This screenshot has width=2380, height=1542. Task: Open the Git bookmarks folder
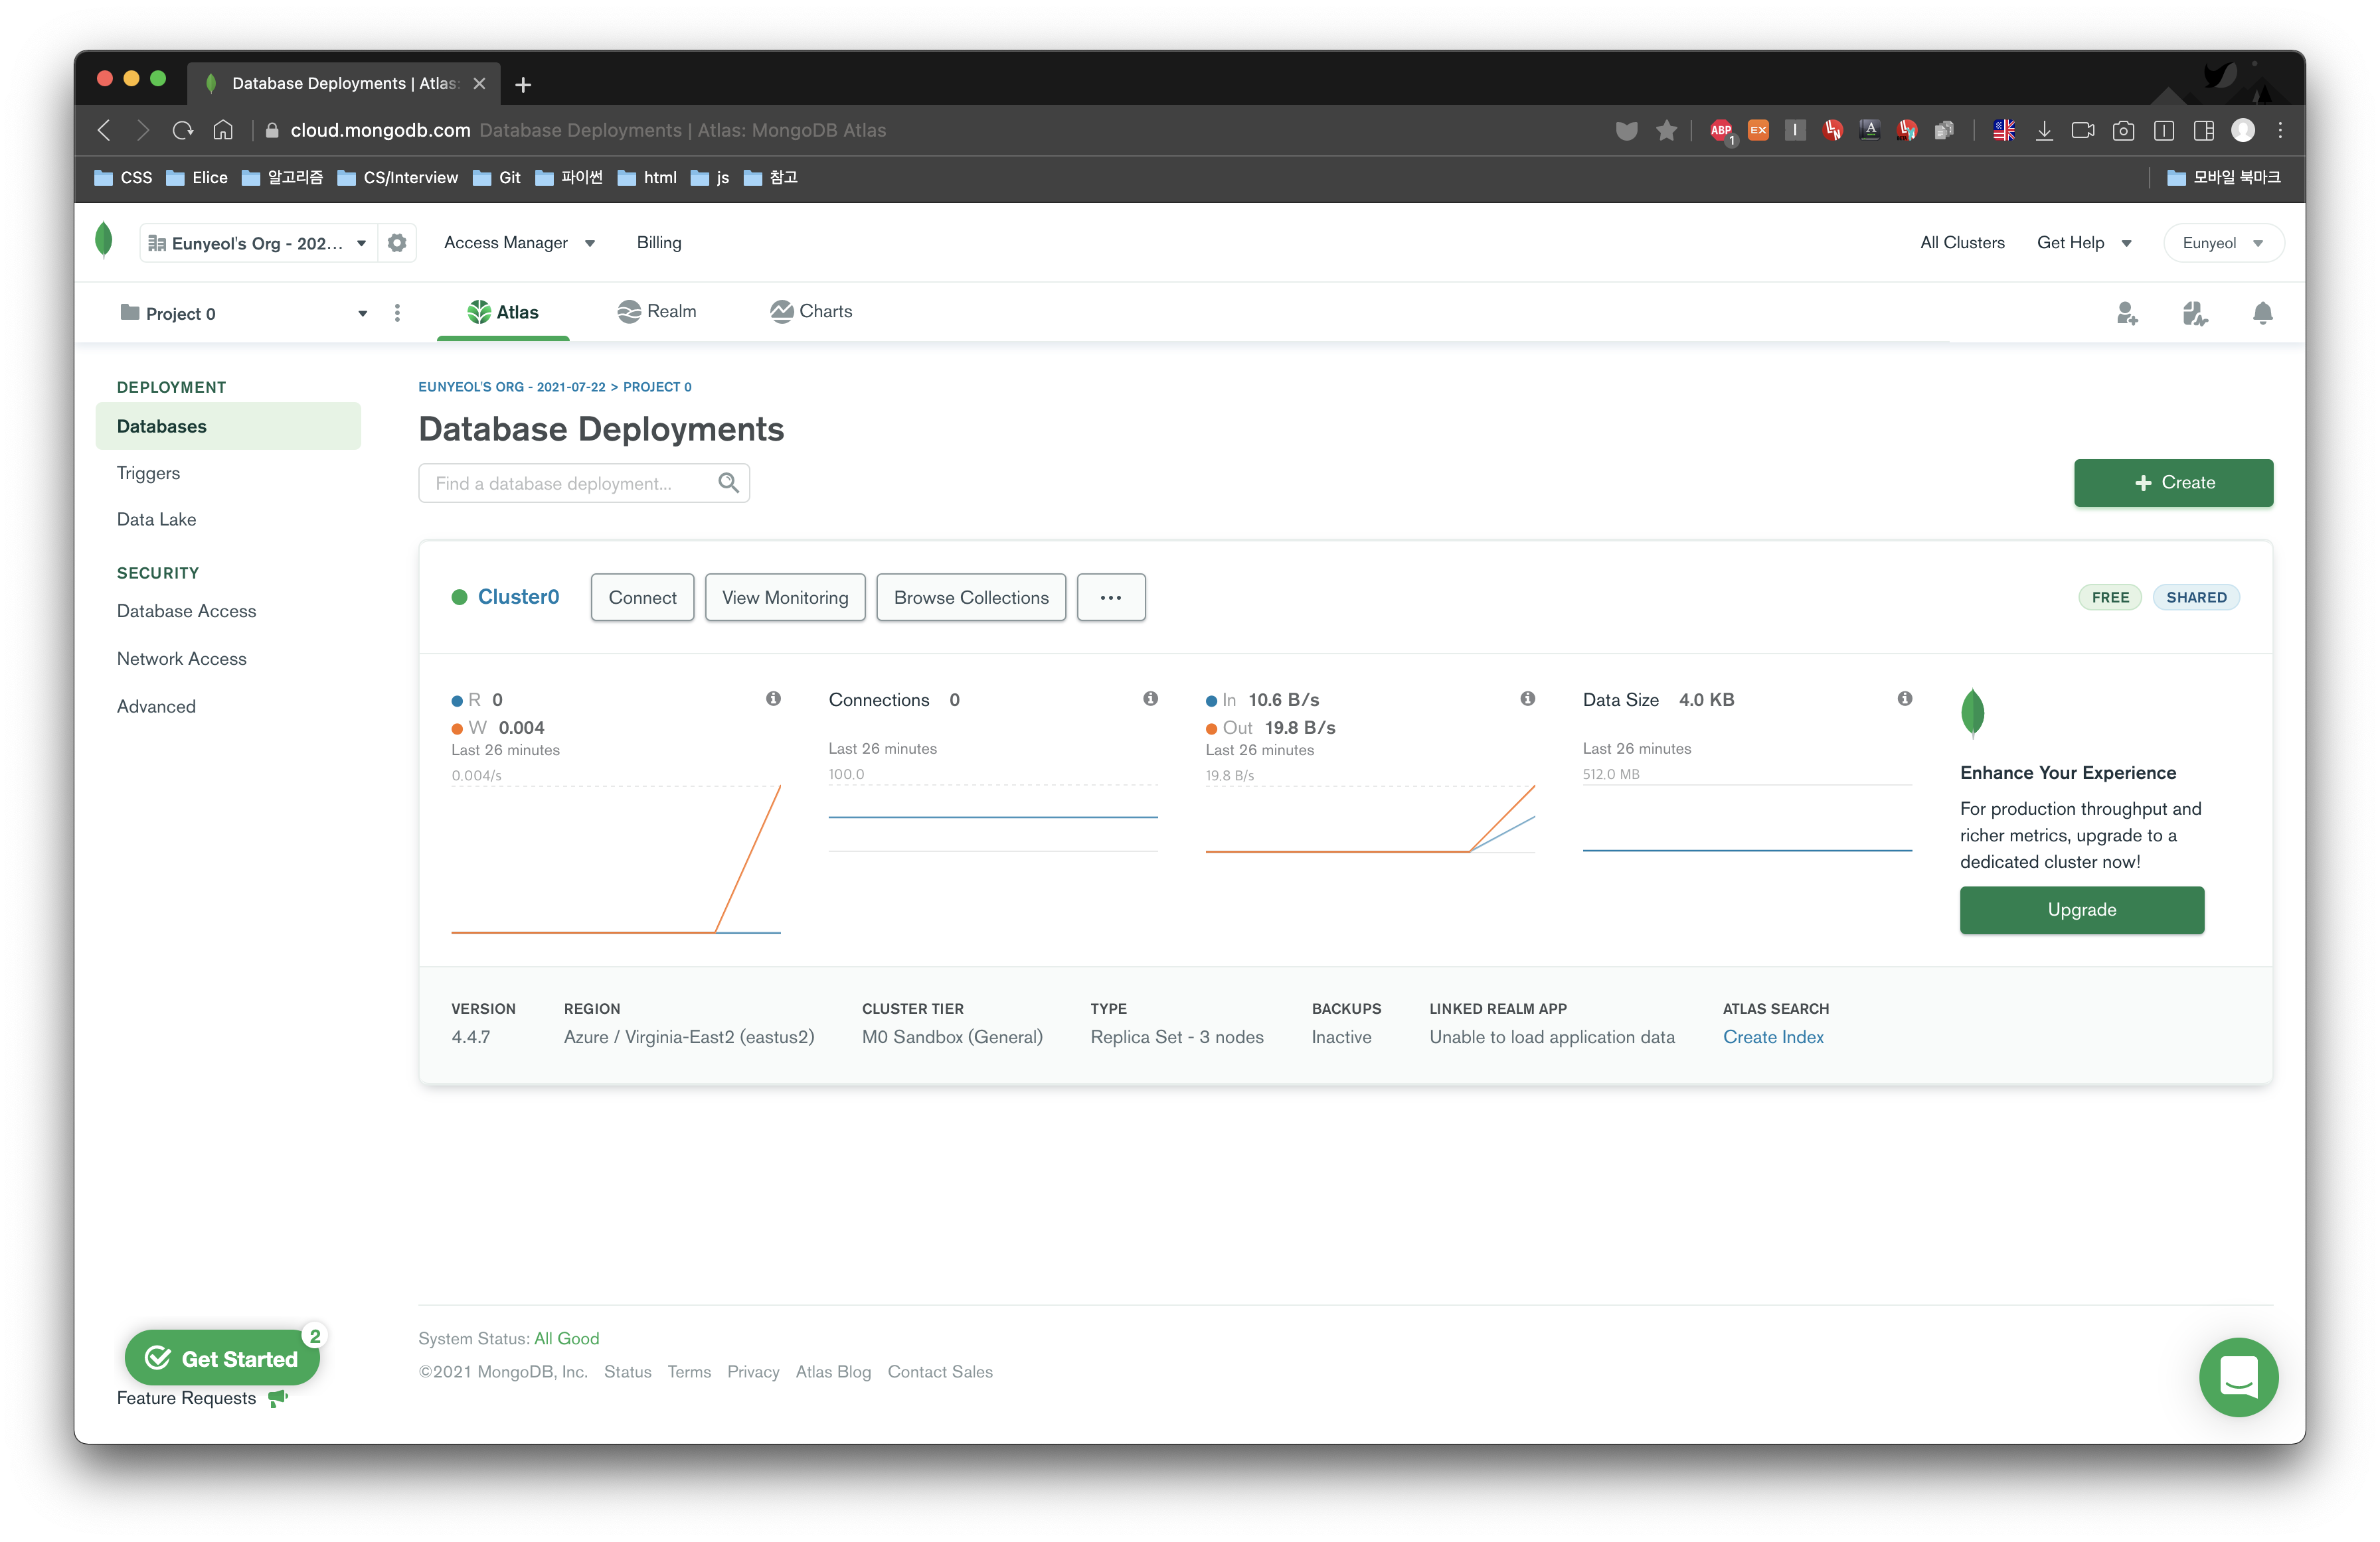[497, 178]
